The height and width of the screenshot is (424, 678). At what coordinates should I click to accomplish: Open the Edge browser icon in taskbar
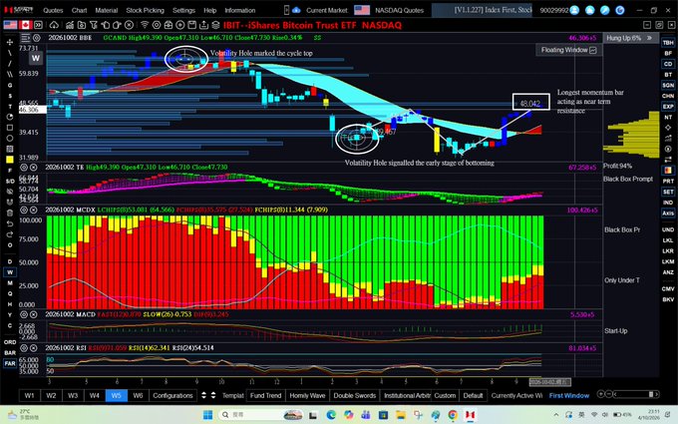point(331,415)
